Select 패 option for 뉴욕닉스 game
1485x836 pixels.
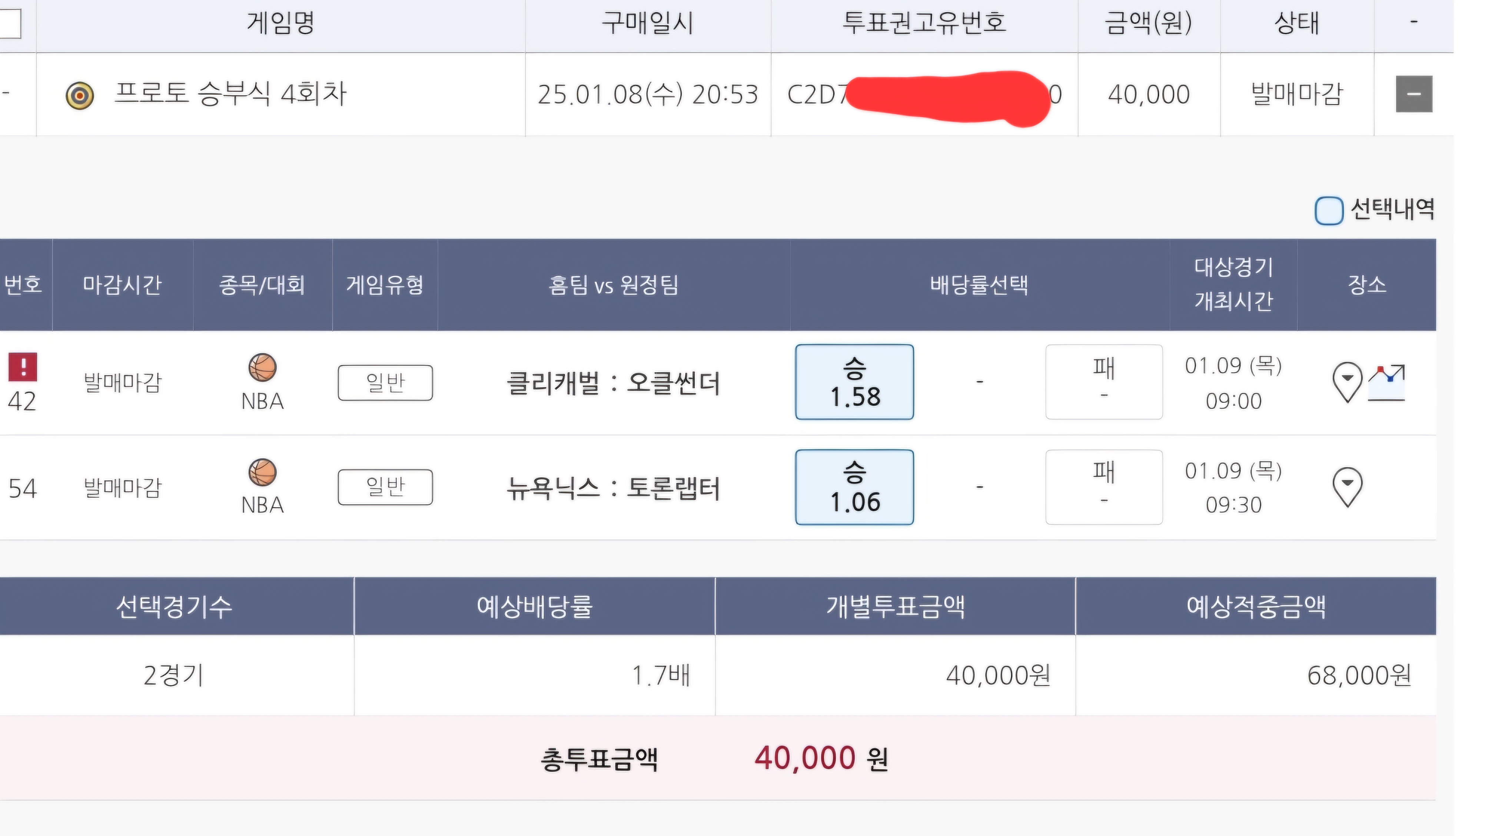point(1103,487)
